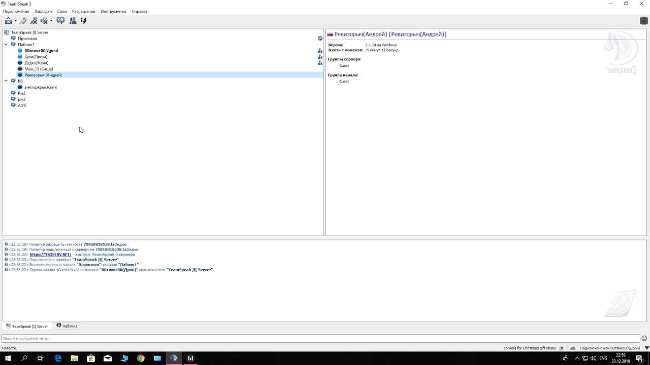This screenshot has height=365, width=650.
Task: Select user 4уви(Проха)
Action: [x=36, y=57]
